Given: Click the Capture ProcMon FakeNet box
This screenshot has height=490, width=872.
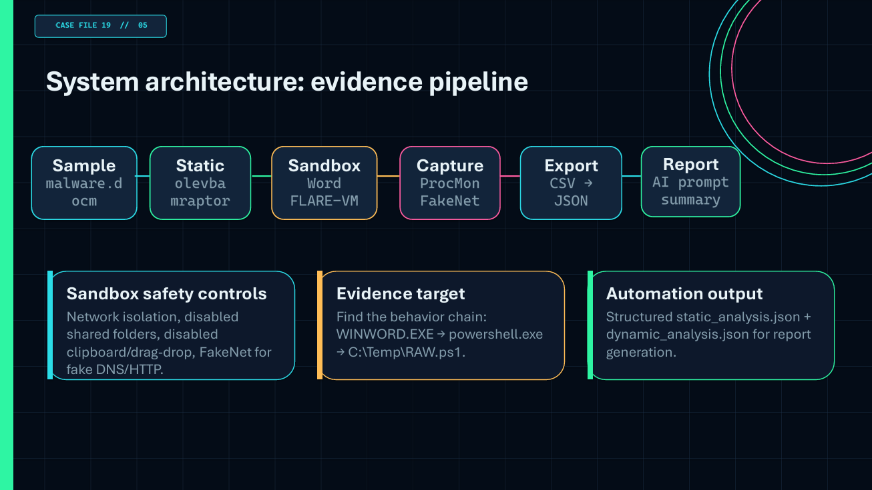Looking at the screenshot, I should click(x=450, y=183).
